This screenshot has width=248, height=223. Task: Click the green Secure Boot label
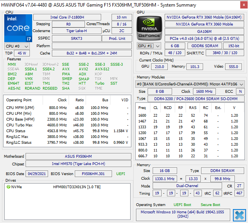point(210,205)
